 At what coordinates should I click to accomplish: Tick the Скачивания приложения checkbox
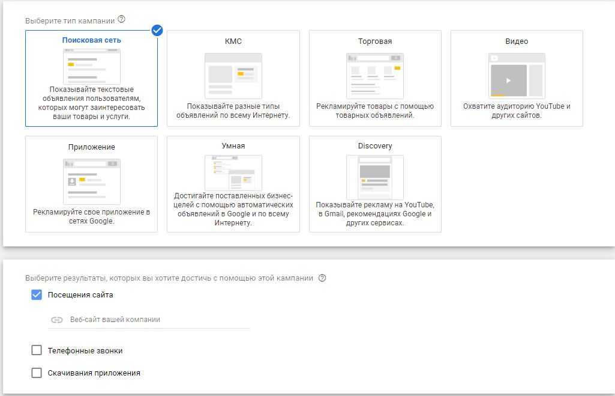(x=37, y=373)
